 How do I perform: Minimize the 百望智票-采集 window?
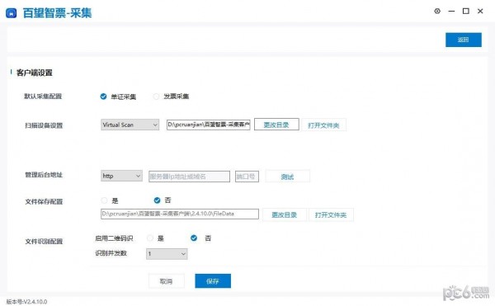coord(451,11)
